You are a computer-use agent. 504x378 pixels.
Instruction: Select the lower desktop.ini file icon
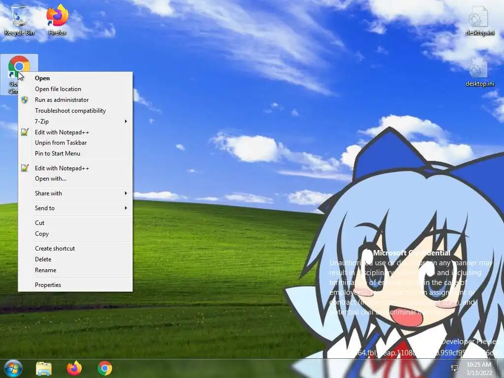click(x=479, y=72)
